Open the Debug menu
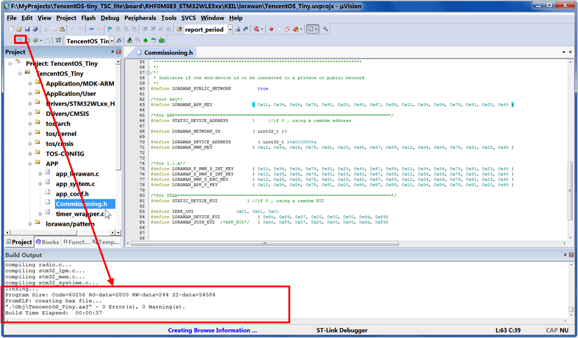This screenshot has width=578, height=338. [x=110, y=18]
